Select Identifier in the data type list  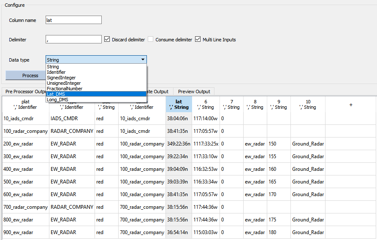coord(96,72)
